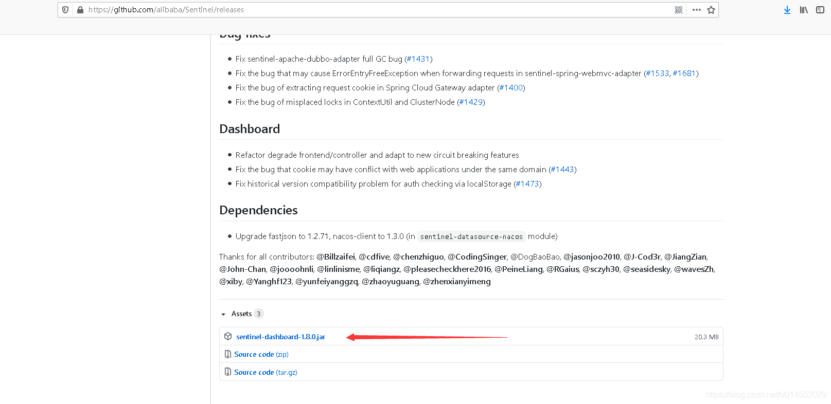831x404 pixels.
Task: Click the sentinel-datasource-nacos code text
Action: pyautogui.click(x=471, y=236)
